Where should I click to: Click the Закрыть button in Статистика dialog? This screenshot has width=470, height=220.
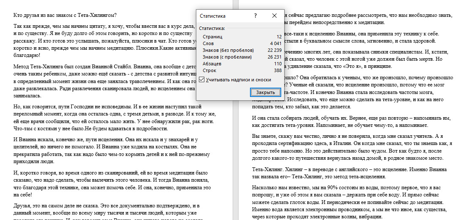click(x=265, y=92)
